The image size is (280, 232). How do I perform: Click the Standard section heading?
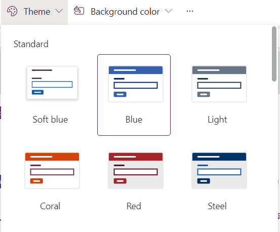(x=31, y=44)
